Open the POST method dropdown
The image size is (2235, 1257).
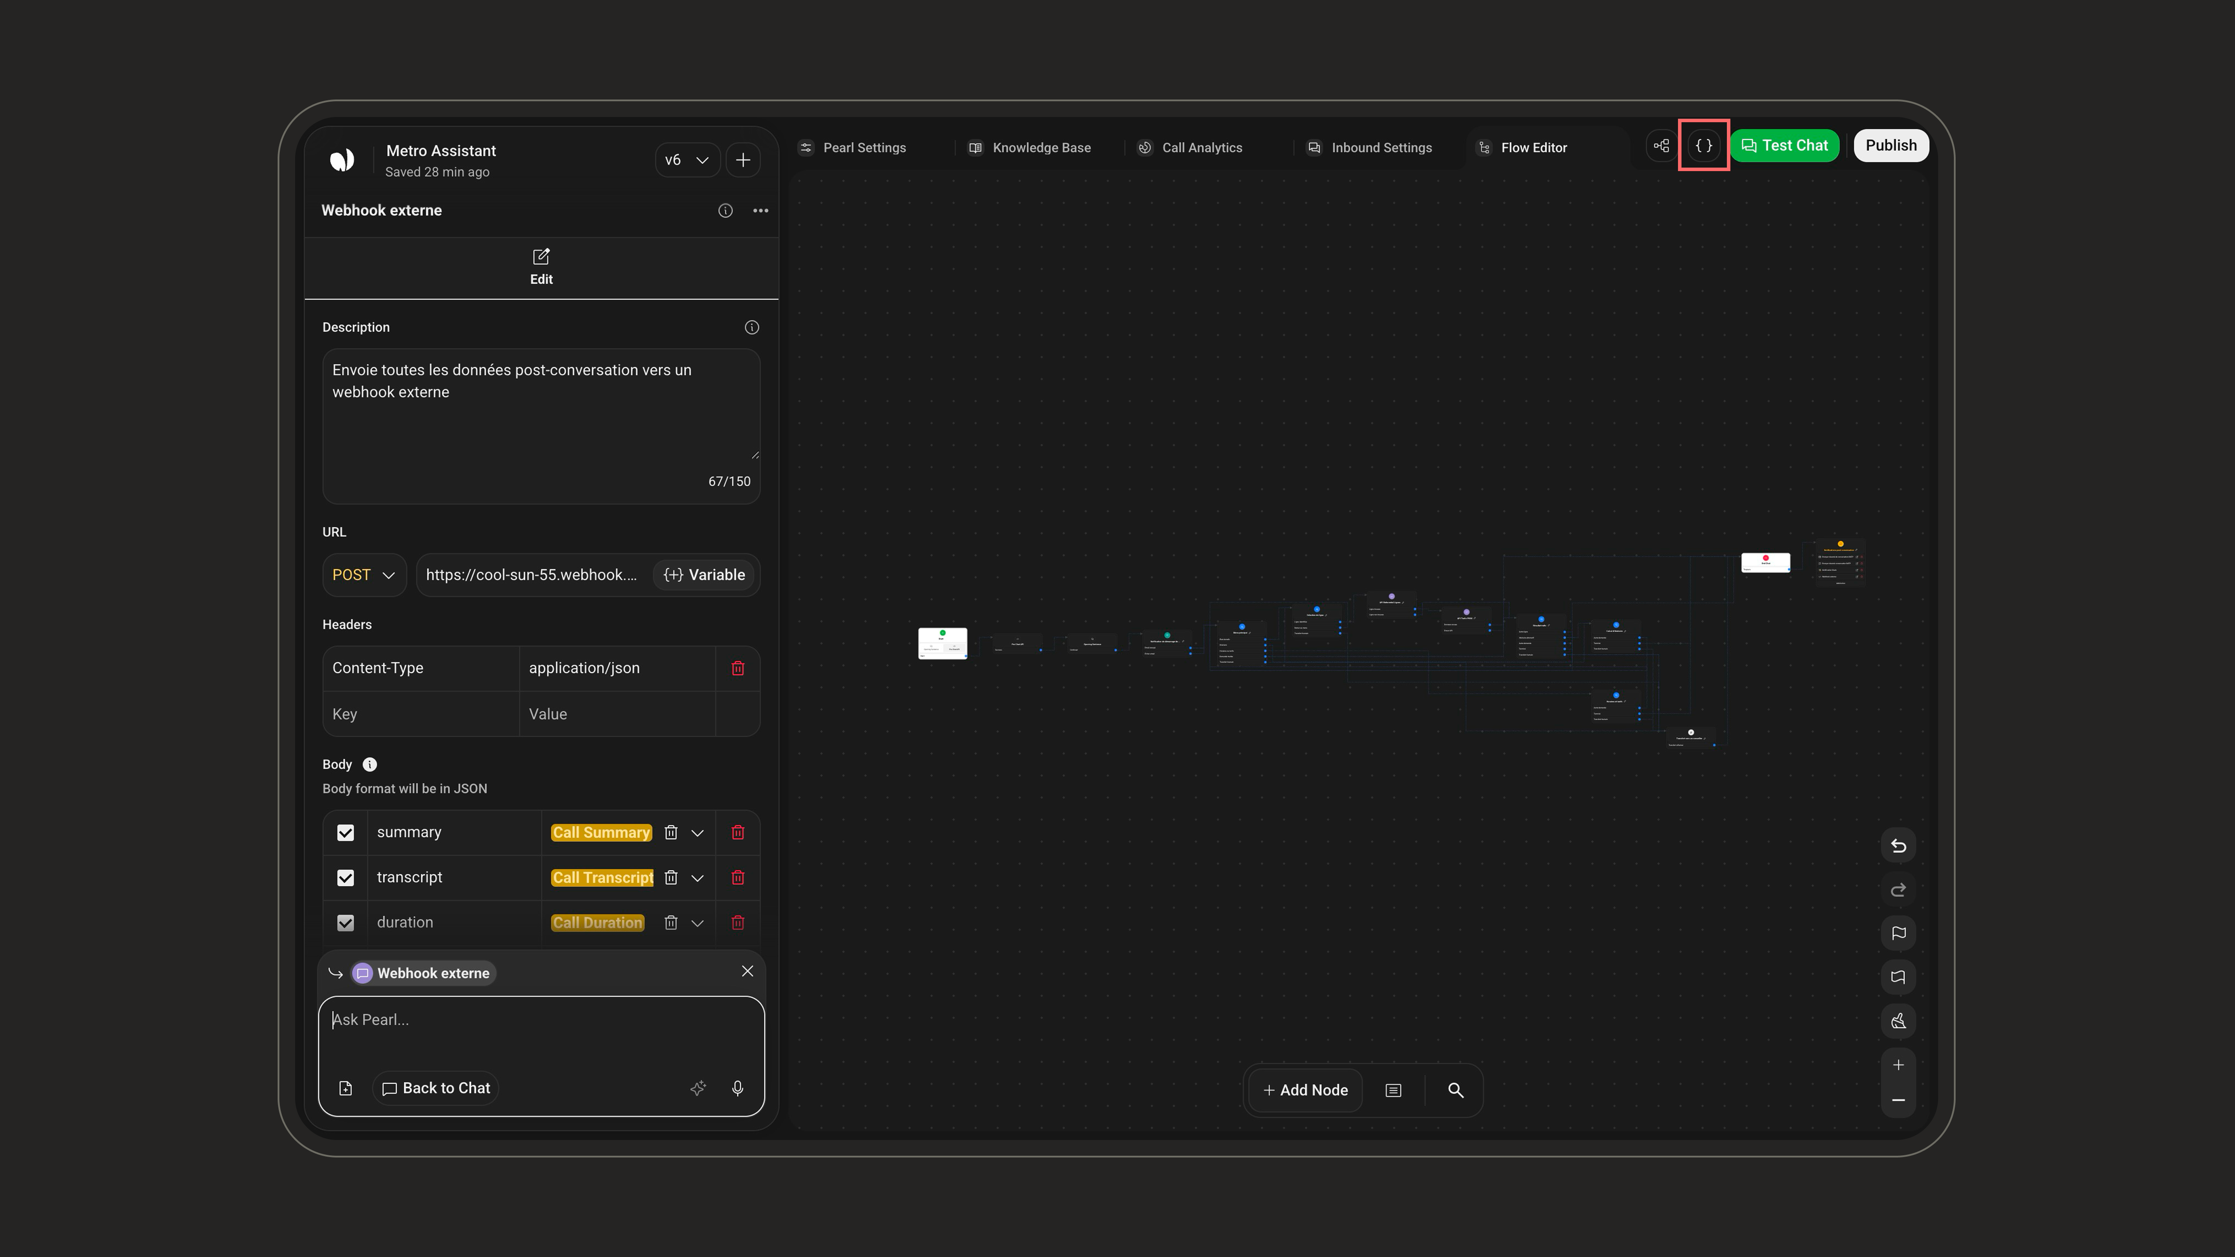(364, 575)
